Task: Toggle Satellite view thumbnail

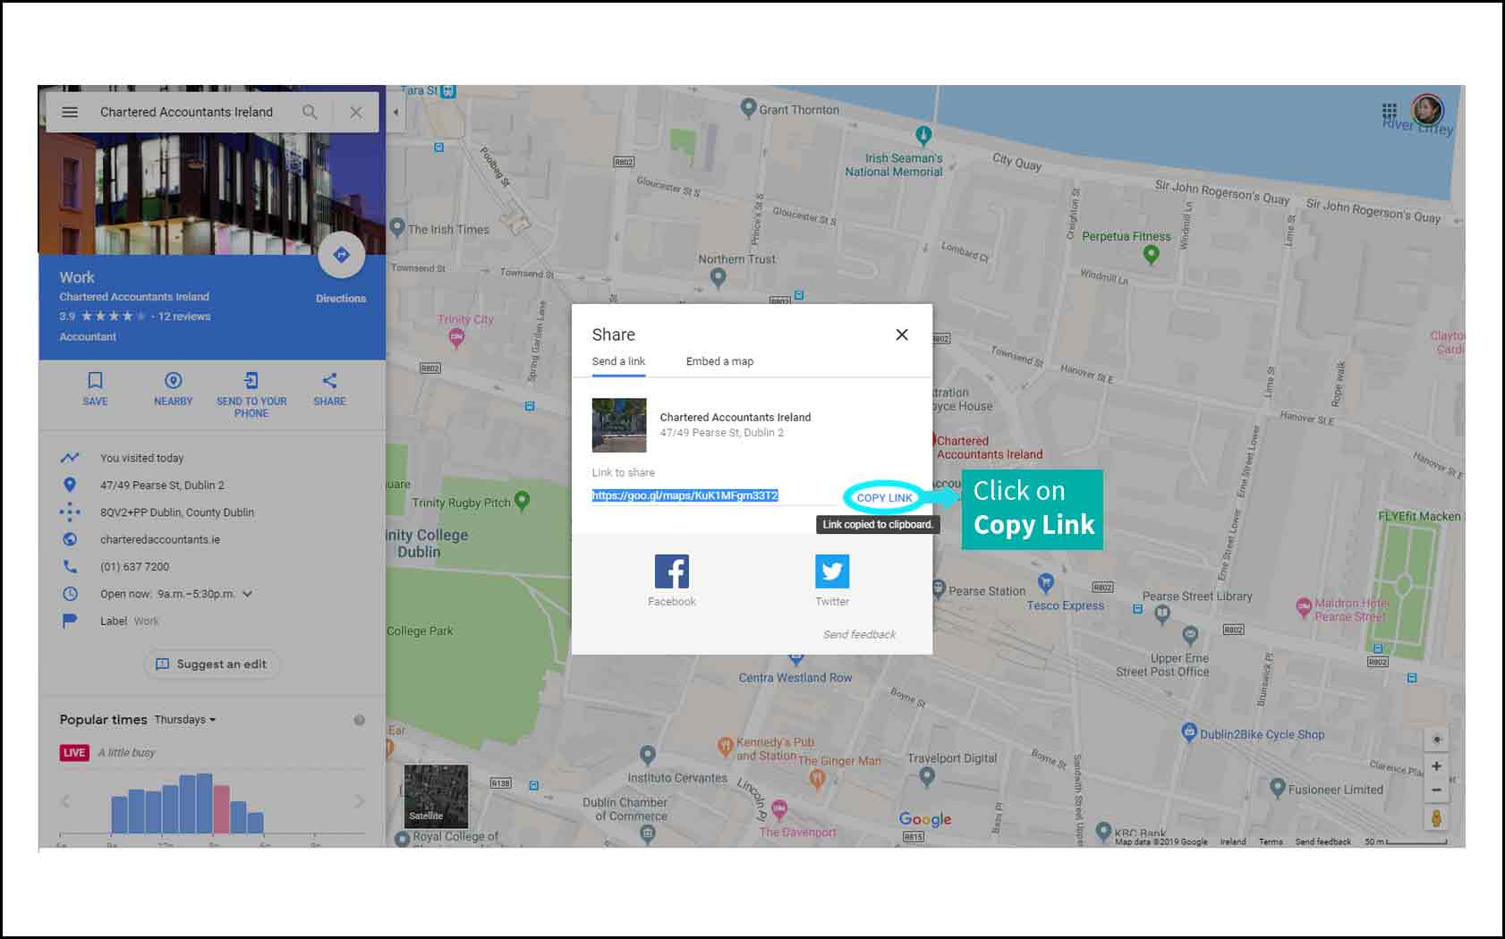Action: pyautogui.click(x=436, y=795)
